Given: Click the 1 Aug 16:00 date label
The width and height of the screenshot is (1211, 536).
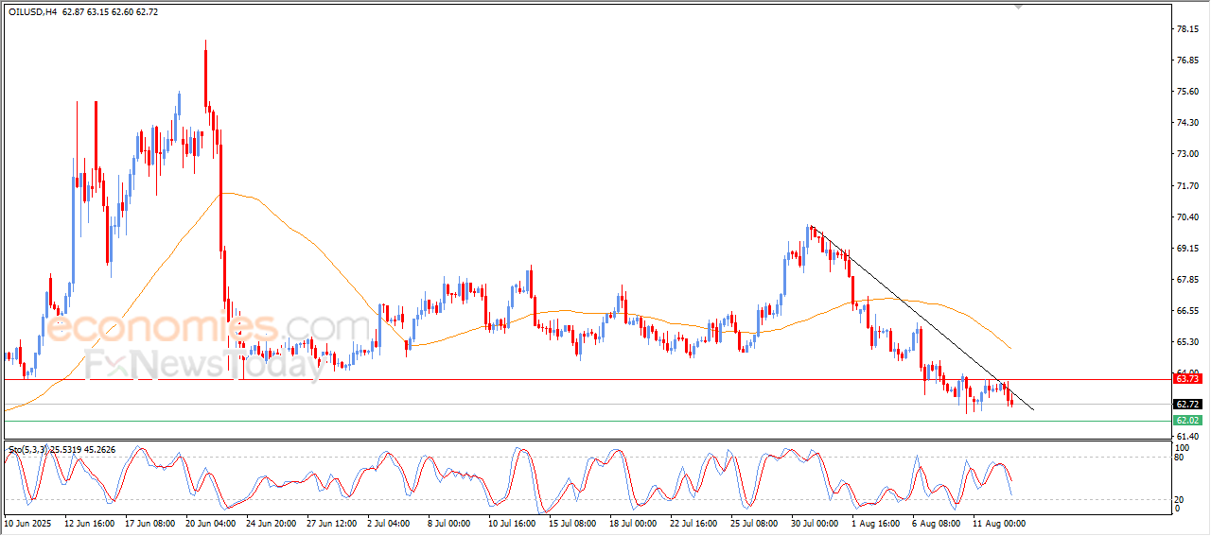Looking at the screenshot, I should [874, 522].
